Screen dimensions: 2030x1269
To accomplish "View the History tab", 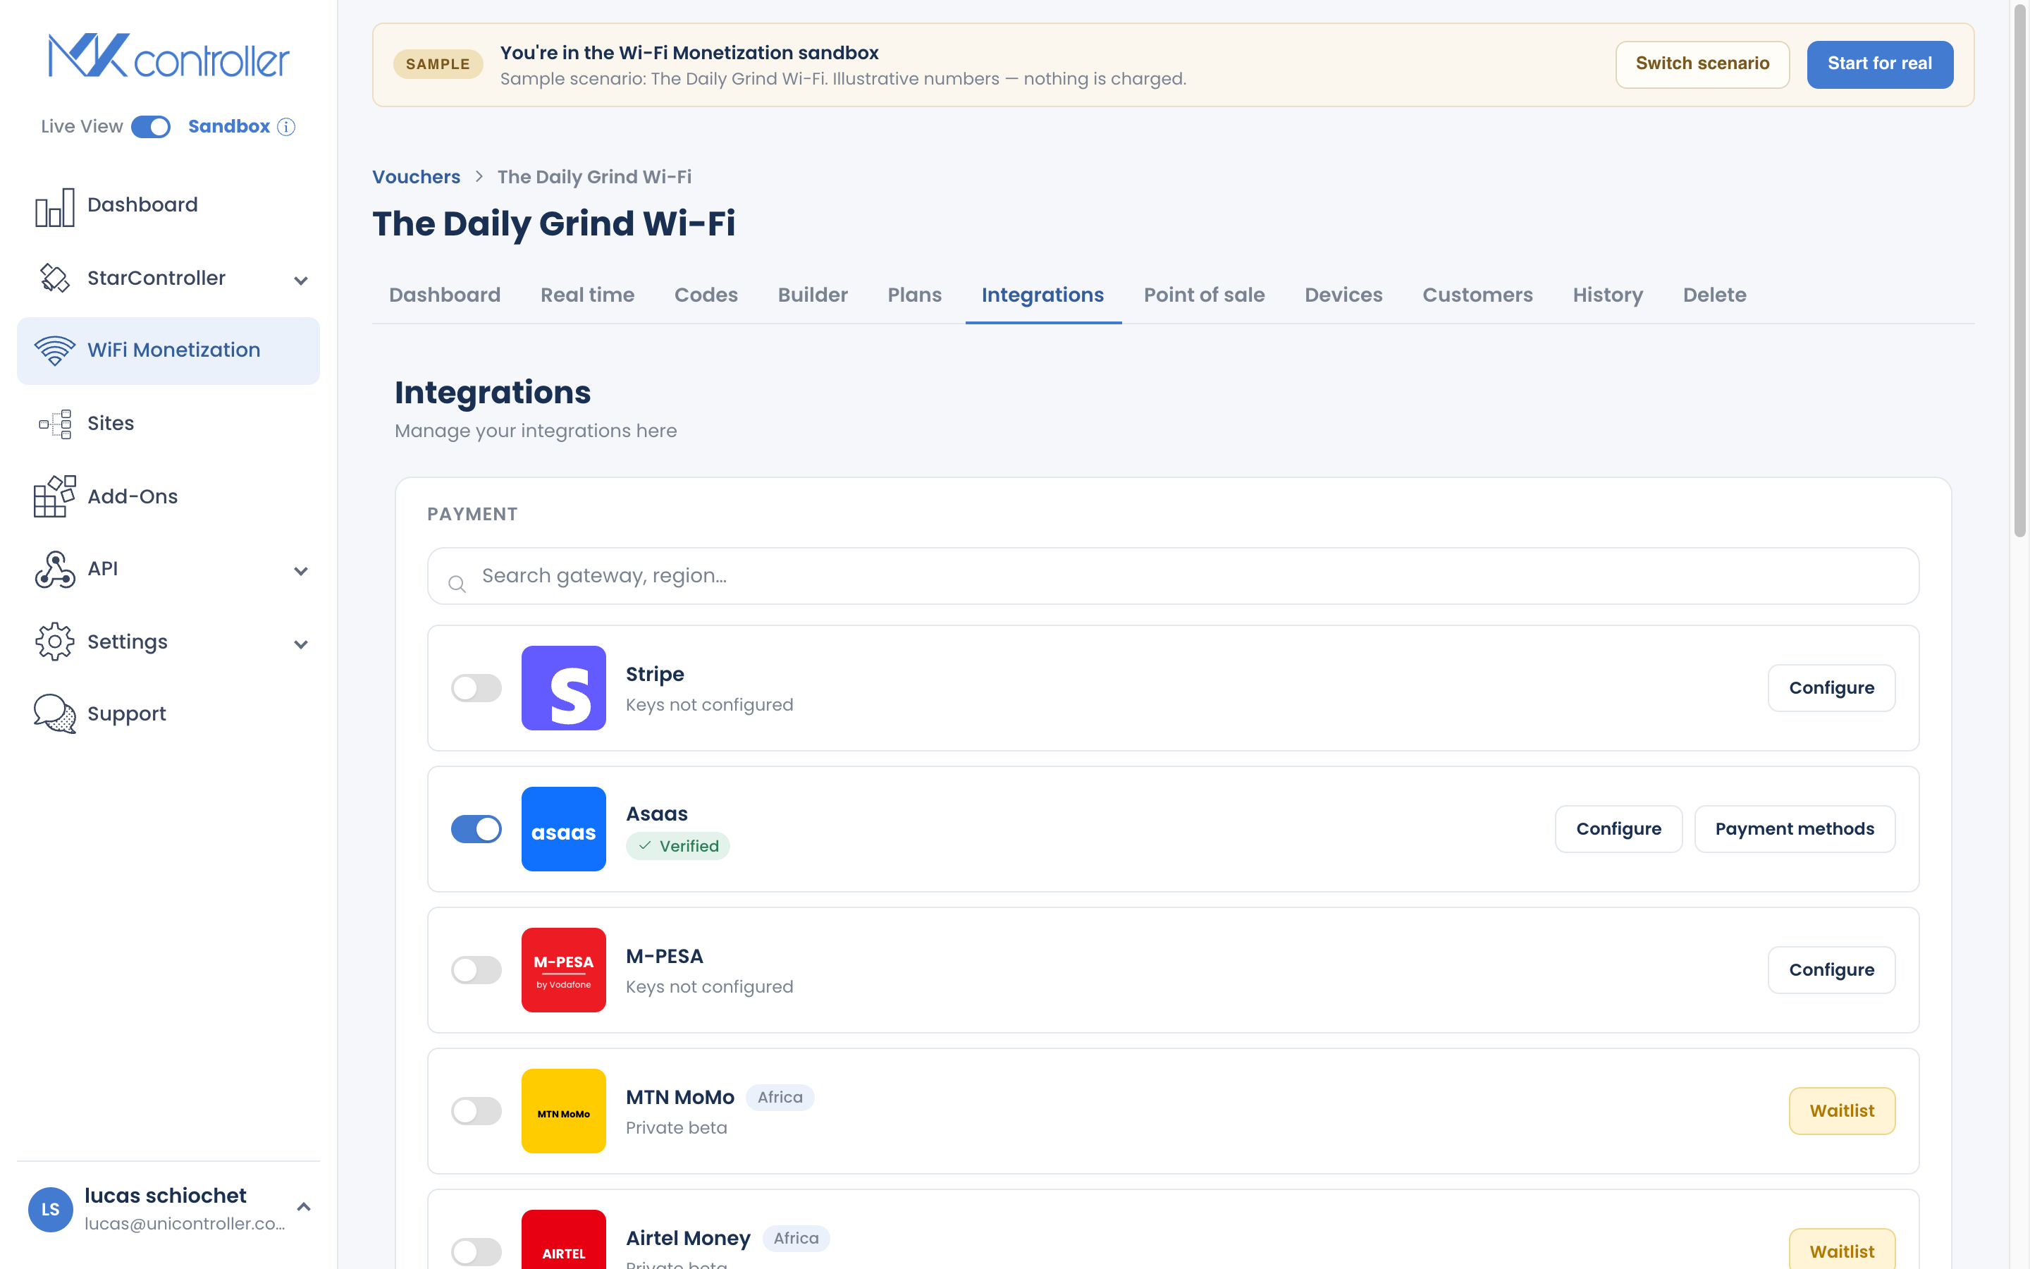I will (1607, 295).
